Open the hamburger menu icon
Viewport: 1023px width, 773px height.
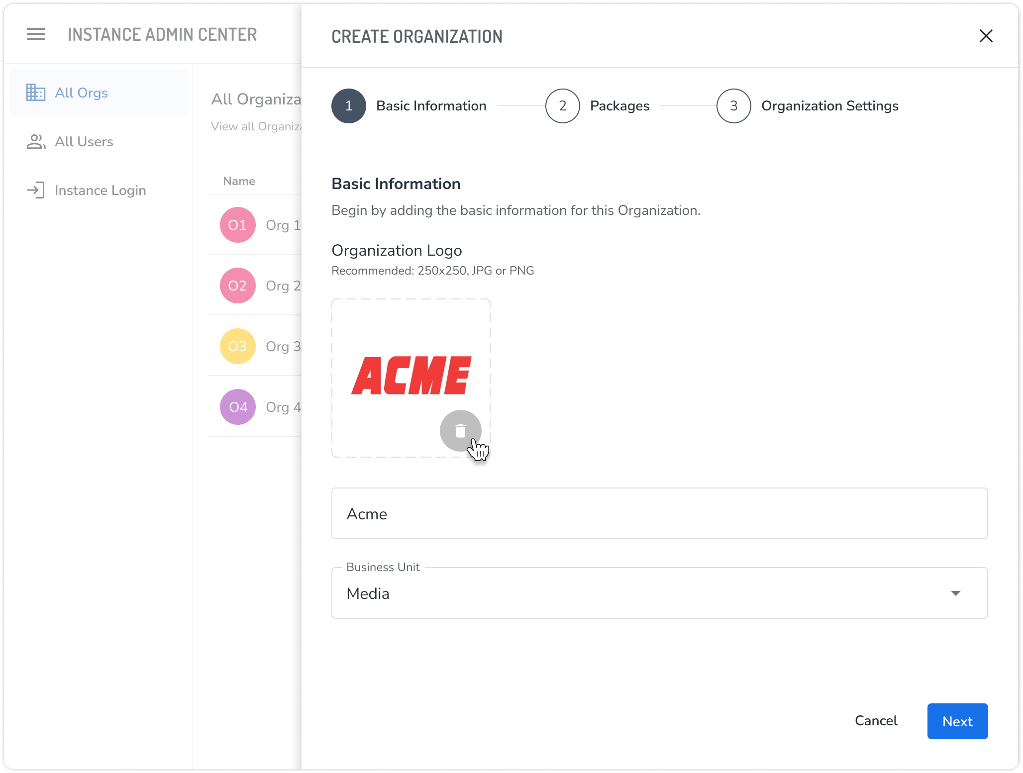(36, 34)
